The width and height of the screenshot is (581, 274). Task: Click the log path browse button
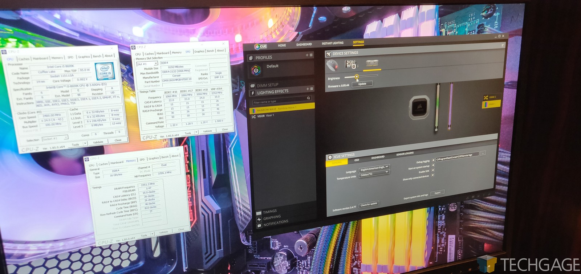[x=483, y=154]
